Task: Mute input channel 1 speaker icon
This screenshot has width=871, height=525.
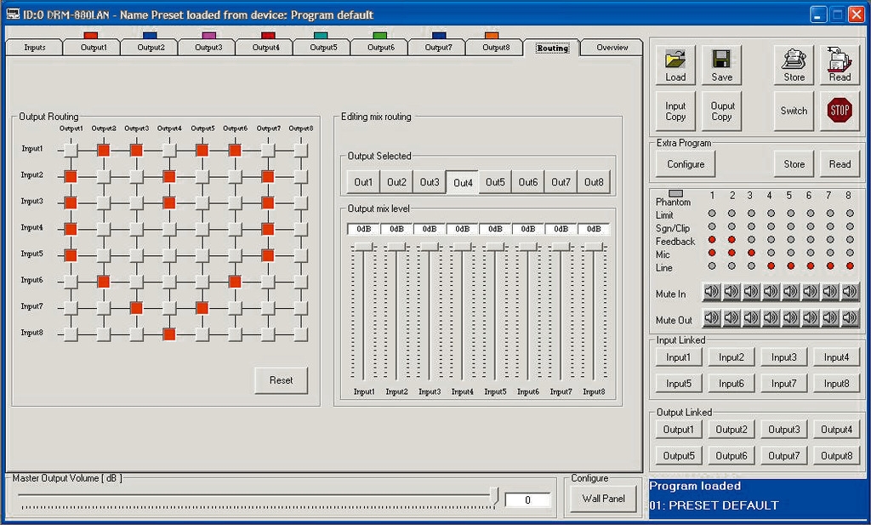Action: pos(712,291)
